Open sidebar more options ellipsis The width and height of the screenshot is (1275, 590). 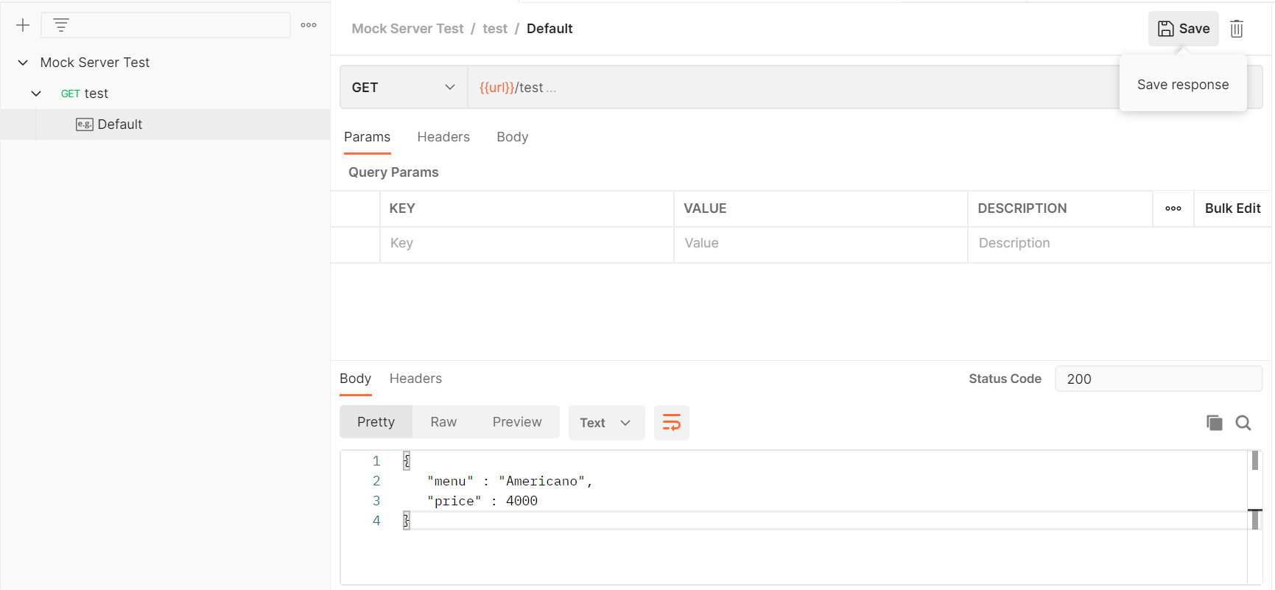click(x=309, y=25)
